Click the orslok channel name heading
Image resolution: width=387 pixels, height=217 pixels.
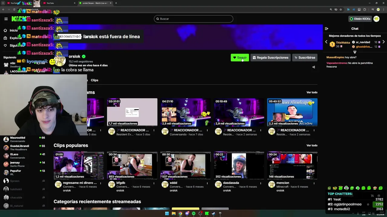[x=74, y=56]
